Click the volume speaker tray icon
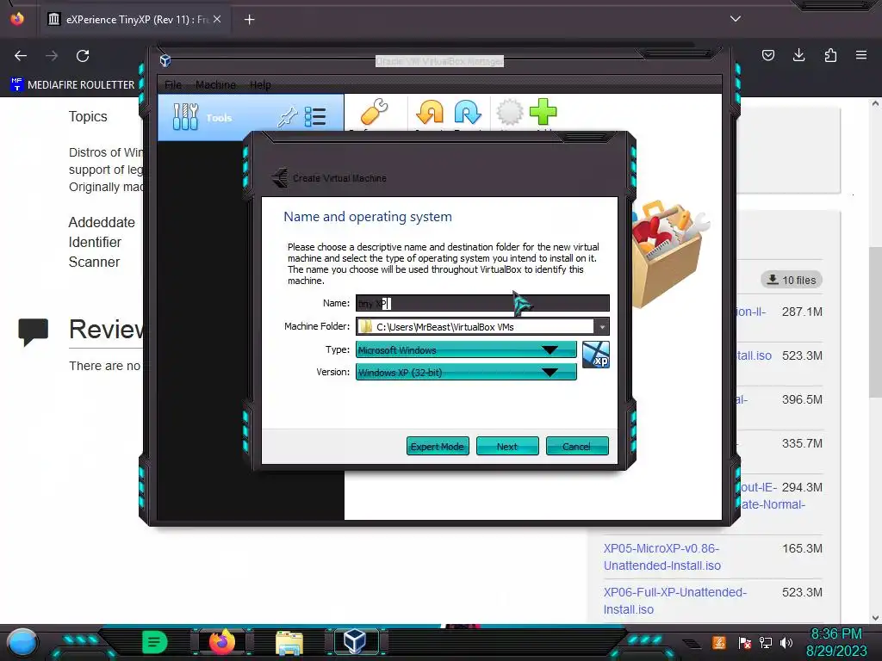 pos(786,643)
